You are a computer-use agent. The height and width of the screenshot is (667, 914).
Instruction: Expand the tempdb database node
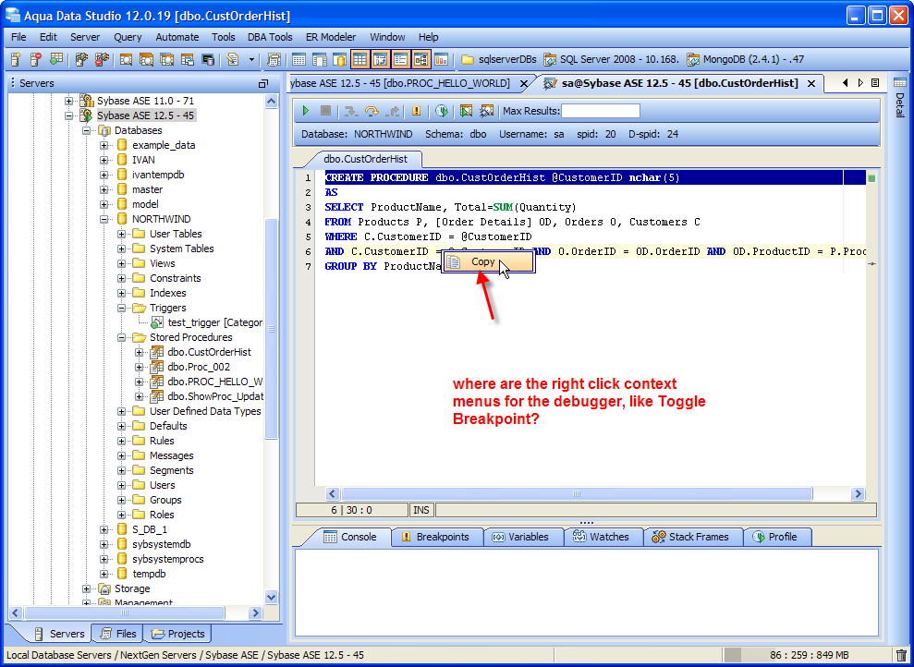(104, 575)
